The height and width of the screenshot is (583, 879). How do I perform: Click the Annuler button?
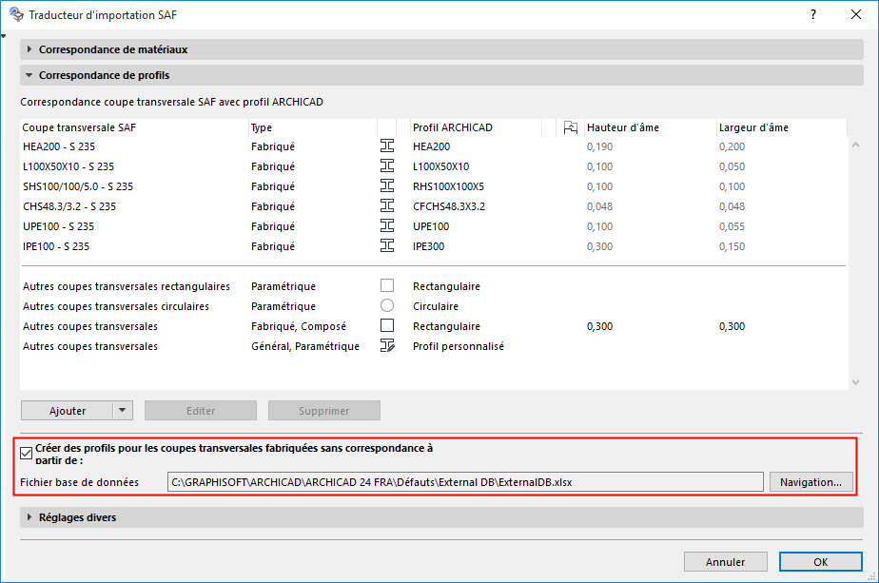(726, 562)
